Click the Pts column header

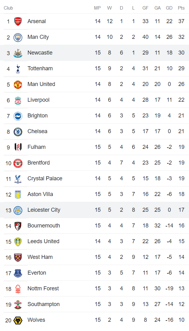coord(181,8)
